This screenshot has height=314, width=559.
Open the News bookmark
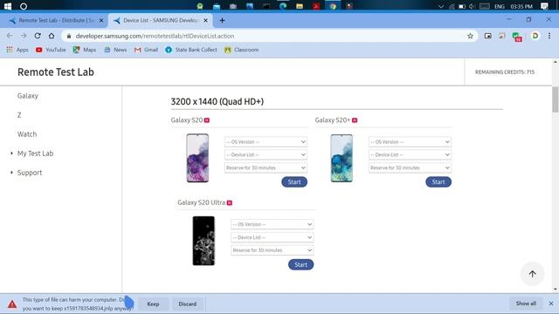(115, 50)
